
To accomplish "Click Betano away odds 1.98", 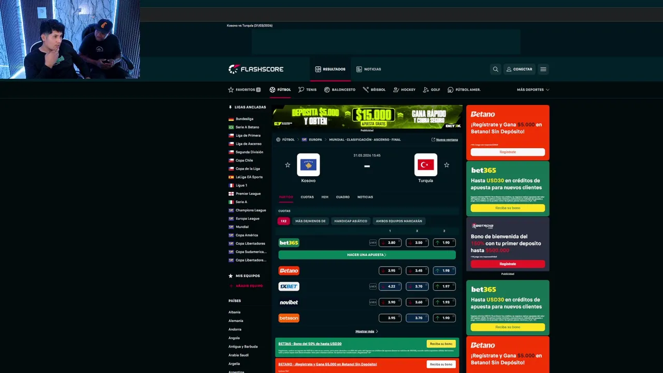I will (444, 270).
